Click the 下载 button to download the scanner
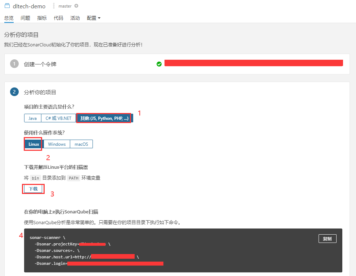 pos(33,189)
